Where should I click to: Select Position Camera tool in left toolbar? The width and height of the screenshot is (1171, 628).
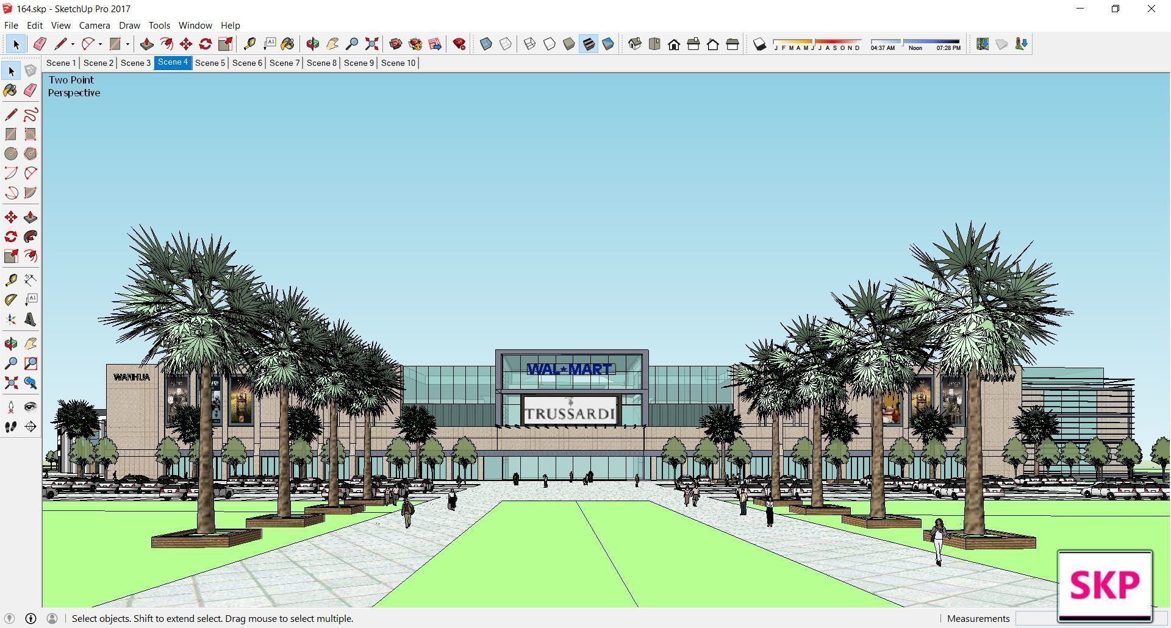(x=11, y=407)
